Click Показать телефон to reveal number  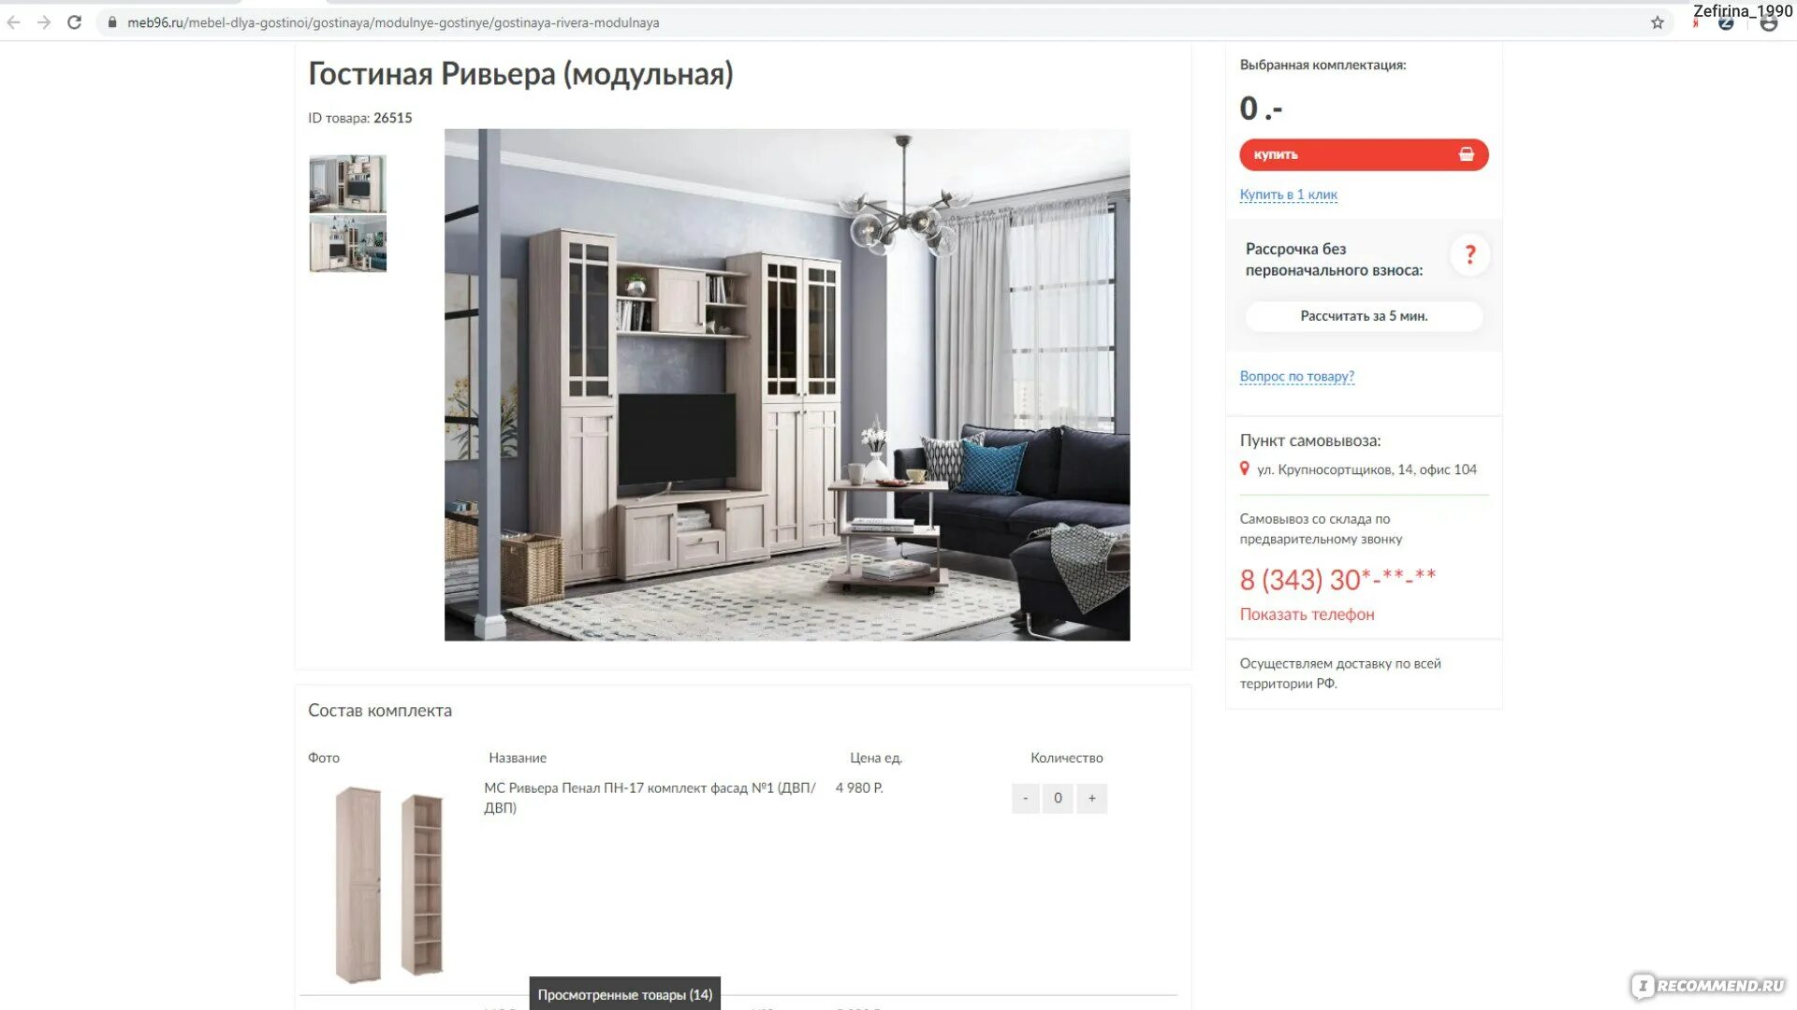click(x=1307, y=614)
